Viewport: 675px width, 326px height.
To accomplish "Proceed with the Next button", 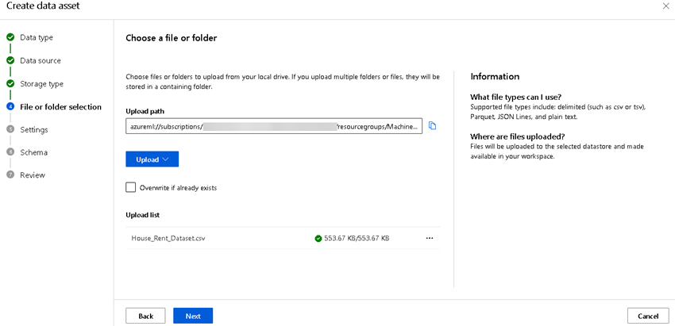I will tap(193, 316).
